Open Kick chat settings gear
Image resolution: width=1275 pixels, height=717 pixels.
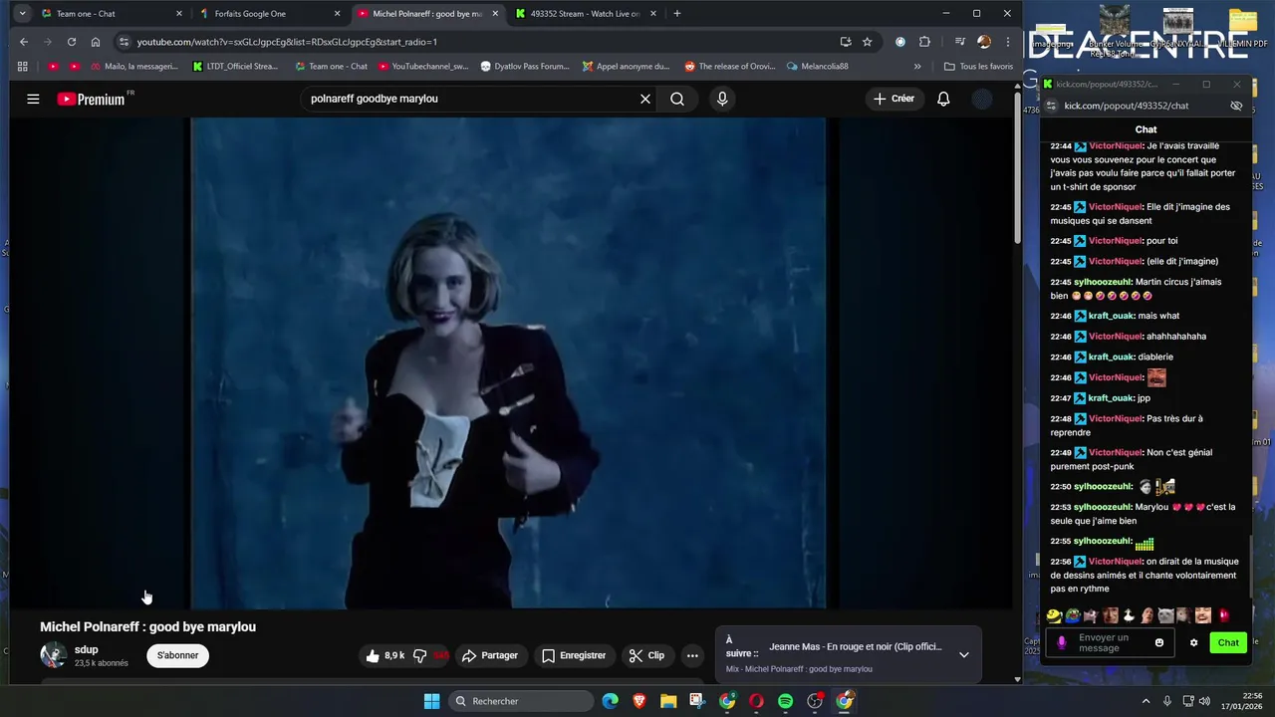tap(1194, 642)
